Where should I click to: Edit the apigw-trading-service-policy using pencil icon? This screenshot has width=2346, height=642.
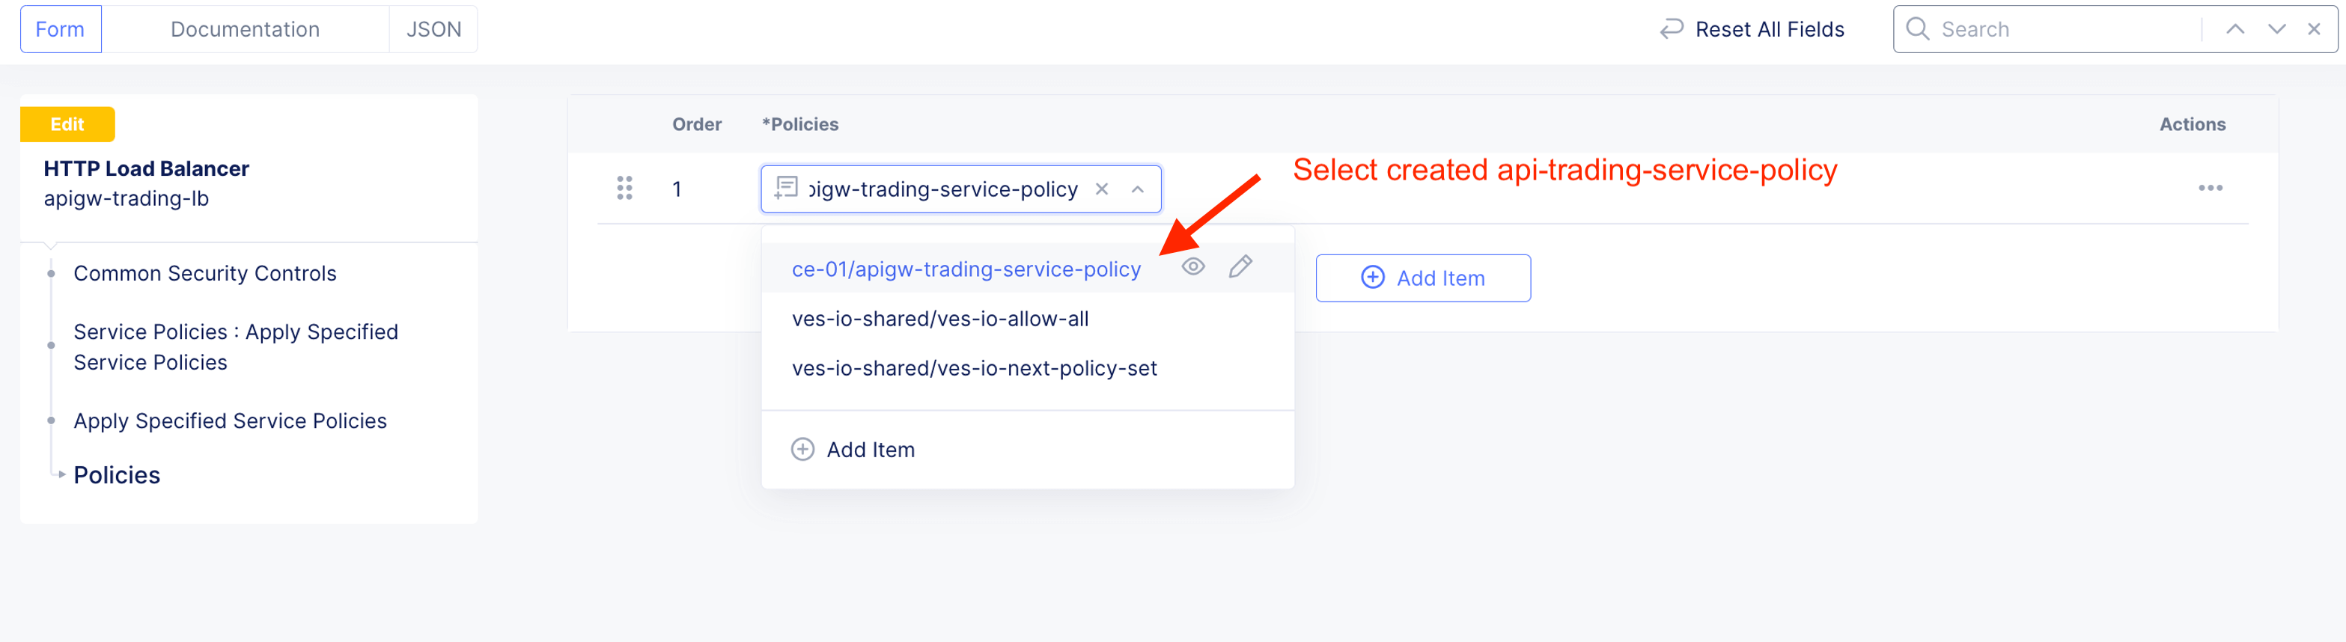coord(1240,267)
